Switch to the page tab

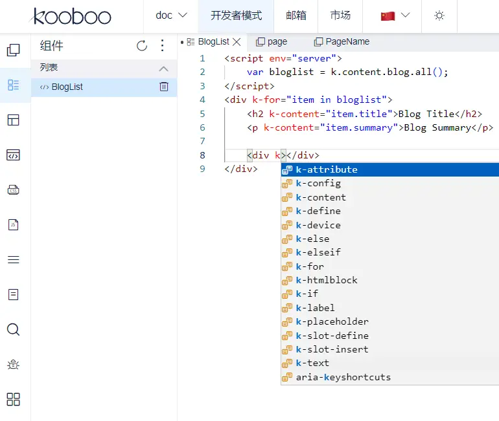(x=271, y=41)
